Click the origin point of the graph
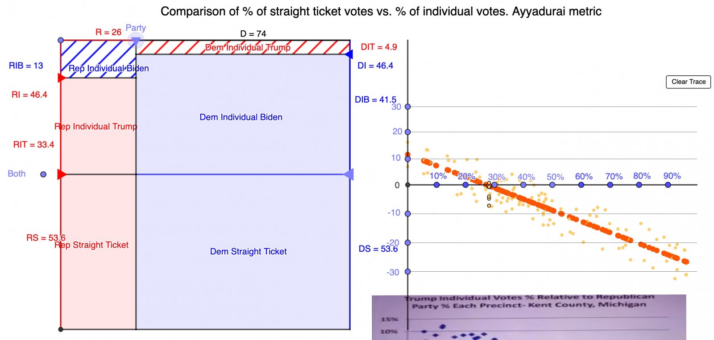 click(407, 185)
